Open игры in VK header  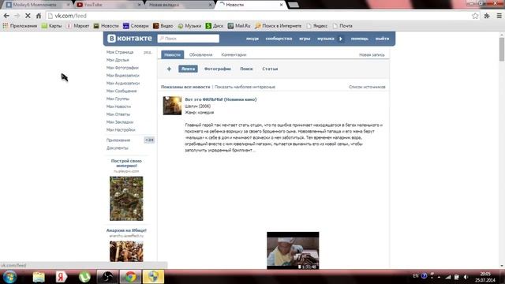click(305, 39)
